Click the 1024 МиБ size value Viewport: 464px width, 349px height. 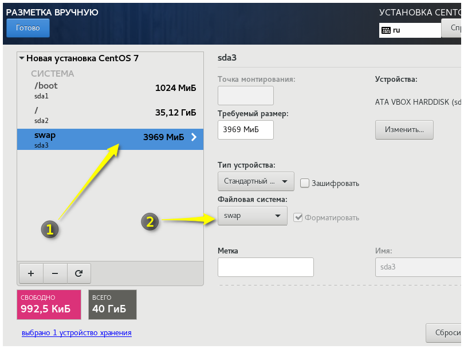pos(175,88)
